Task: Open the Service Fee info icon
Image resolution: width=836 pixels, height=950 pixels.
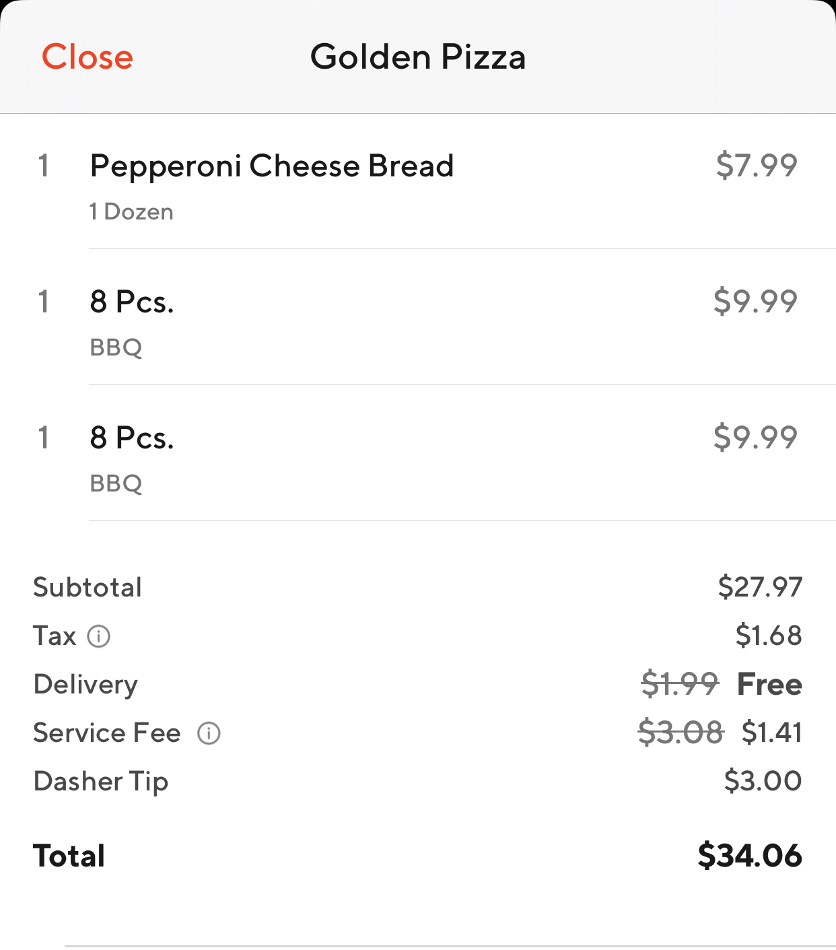Action: [209, 733]
